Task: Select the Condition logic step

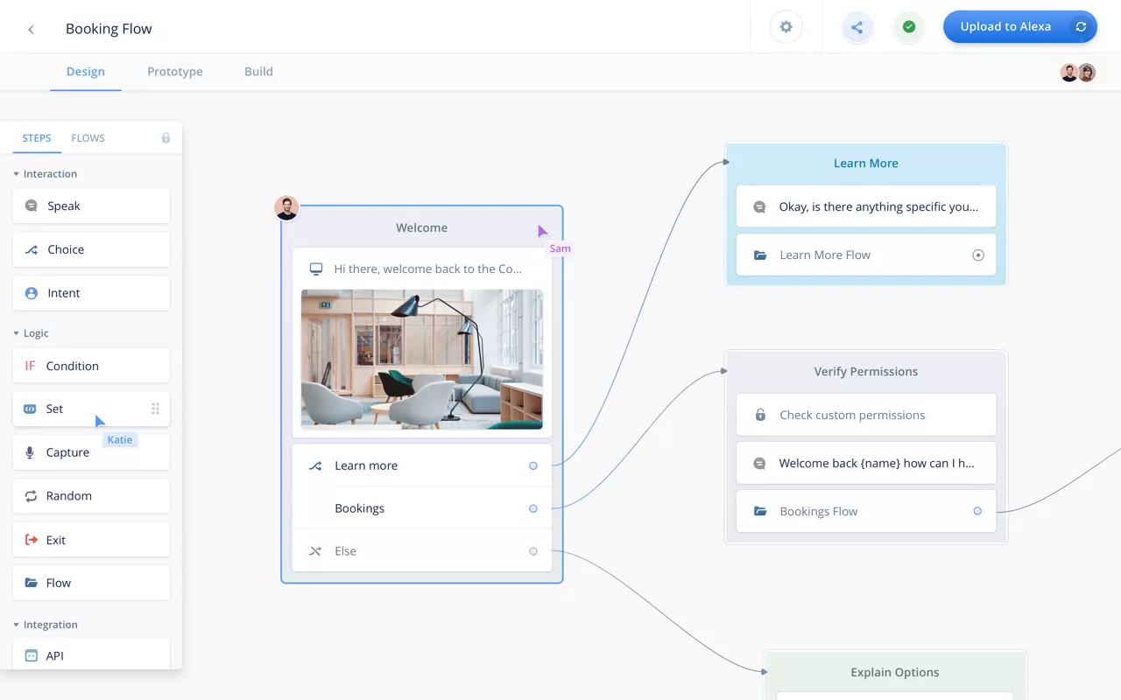Action: coord(91,366)
